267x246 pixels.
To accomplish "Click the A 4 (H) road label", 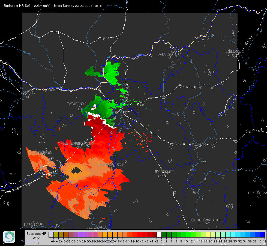I will (x=180, y=144).
